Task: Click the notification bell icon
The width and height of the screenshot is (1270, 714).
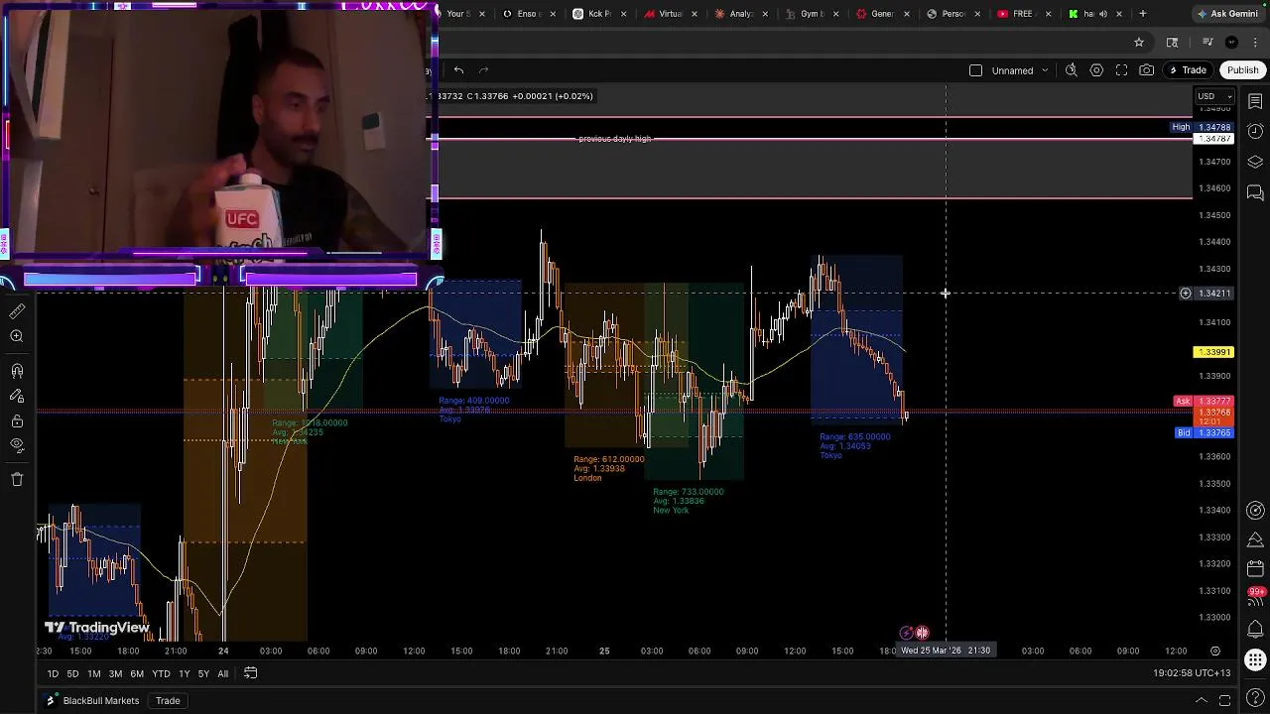Action: pos(1255,629)
